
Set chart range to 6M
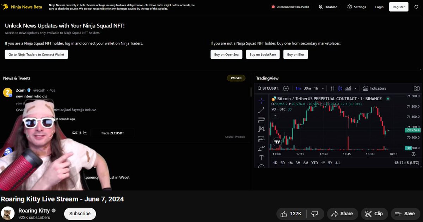click(x=306, y=163)
